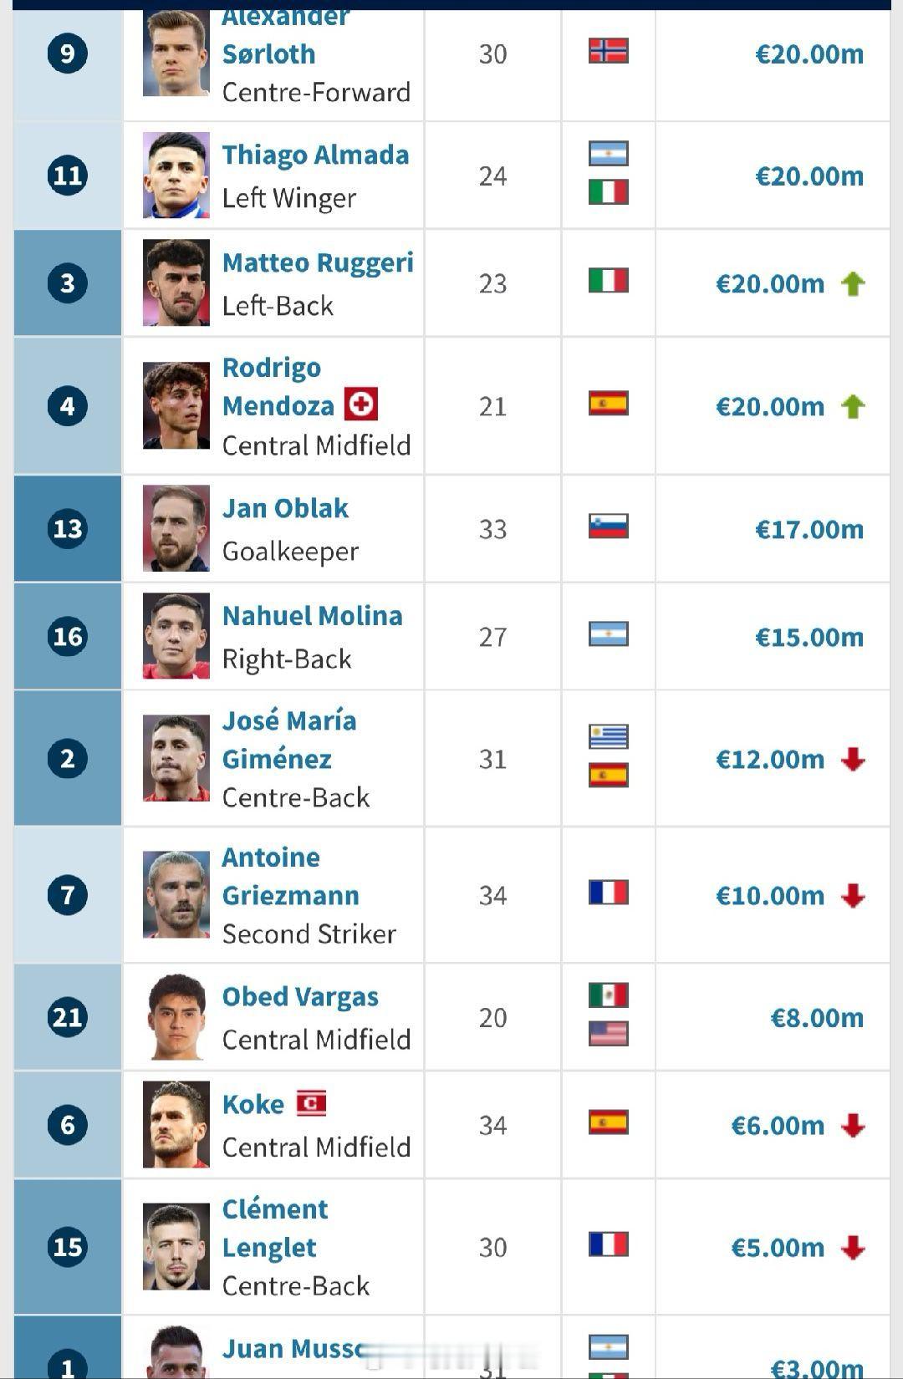The image size is (903, 1379).
Task: Click José María Giménez's portrait photo
Action: pyautogui.click(x=176, y=759)
